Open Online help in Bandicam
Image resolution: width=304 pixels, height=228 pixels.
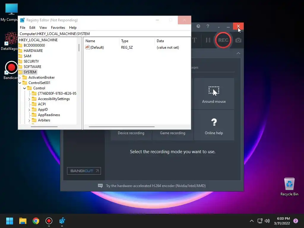(x=214, y=126)
